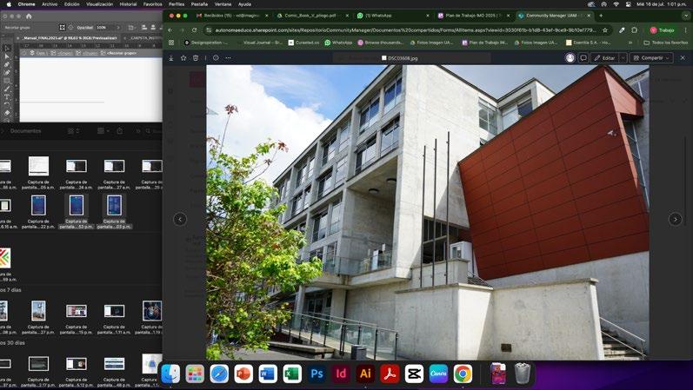The width and height of the screenshot is (693, 390).
Task: Close the image viewer with the X
Action: coord(683,58)
